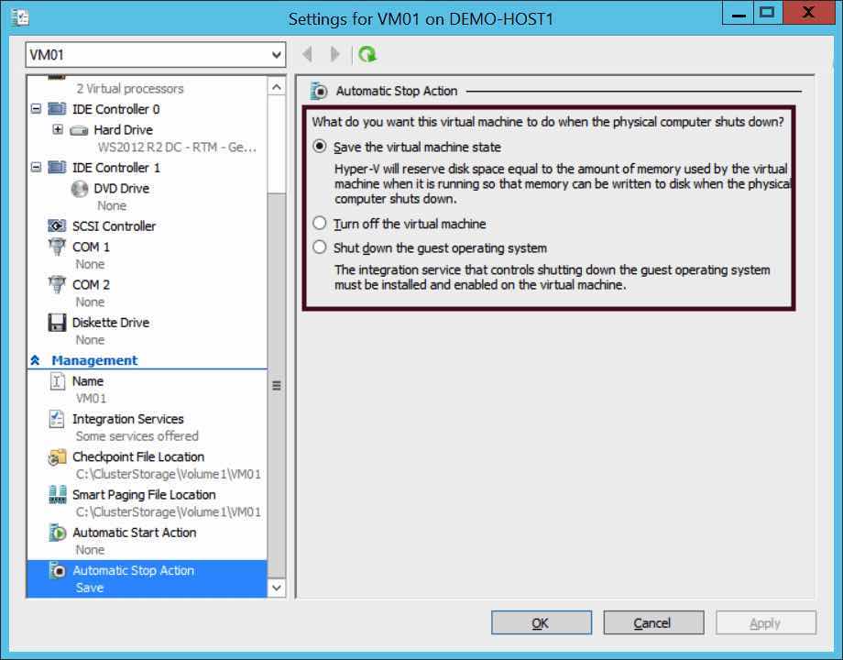Image resolution: width=843 pixels, height=660 pixels.
Task: Select Shut down the guest operating system
Action: 320,247
